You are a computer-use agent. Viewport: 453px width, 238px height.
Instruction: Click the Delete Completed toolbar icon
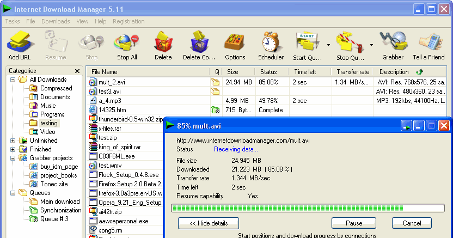(x=199, y=45)
